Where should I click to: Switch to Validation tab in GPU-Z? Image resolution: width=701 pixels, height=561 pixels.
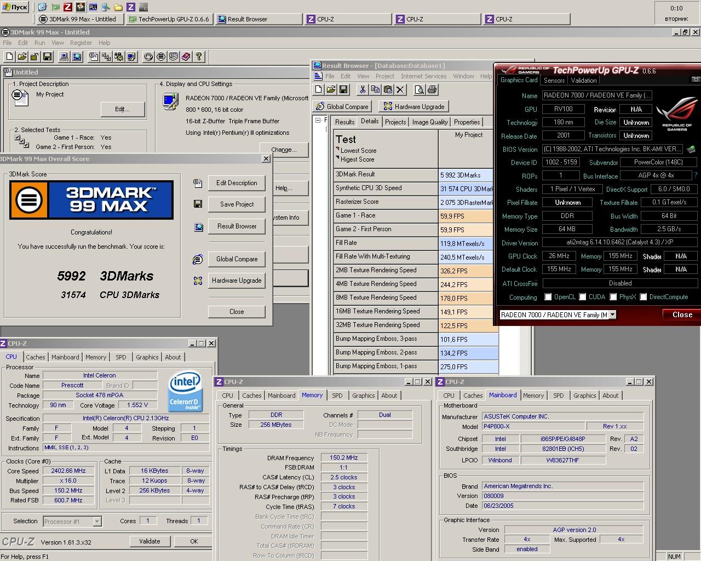(x=584, y=81)
